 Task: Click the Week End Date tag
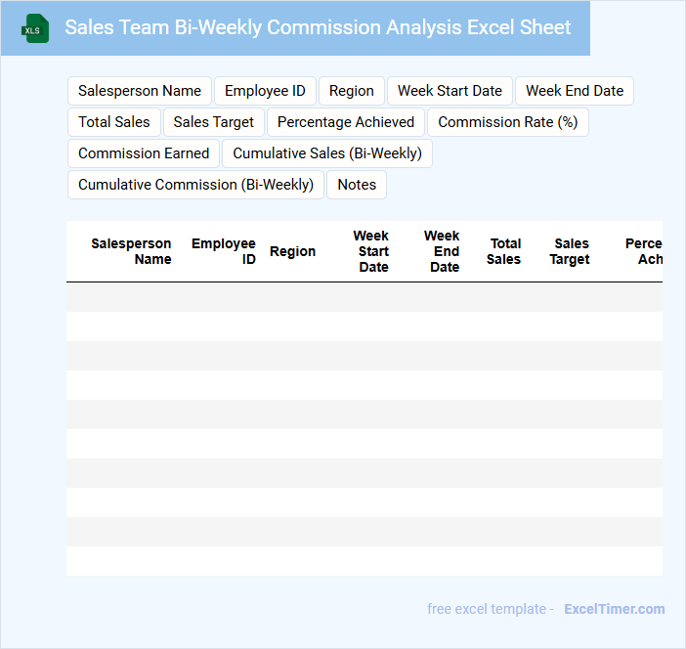[x=575, y=91]
